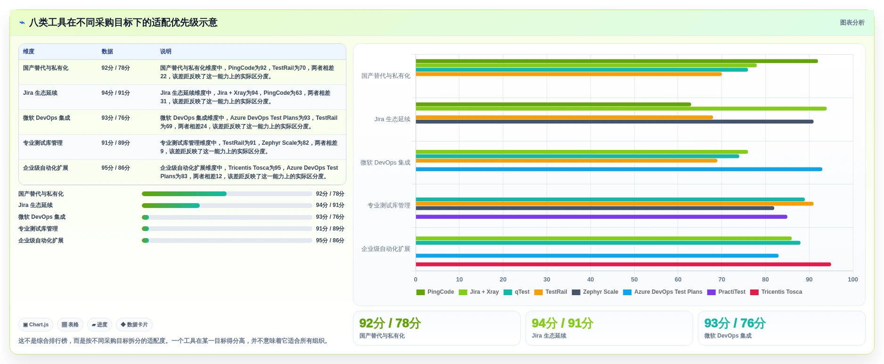Click the purple PractiTest bar in the chart
The width and height of the screenshot is (884, 364).
[601, 217]
